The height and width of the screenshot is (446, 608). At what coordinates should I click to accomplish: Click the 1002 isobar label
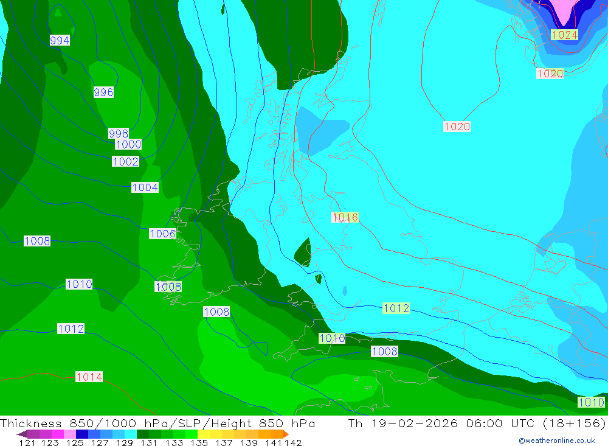125,161
